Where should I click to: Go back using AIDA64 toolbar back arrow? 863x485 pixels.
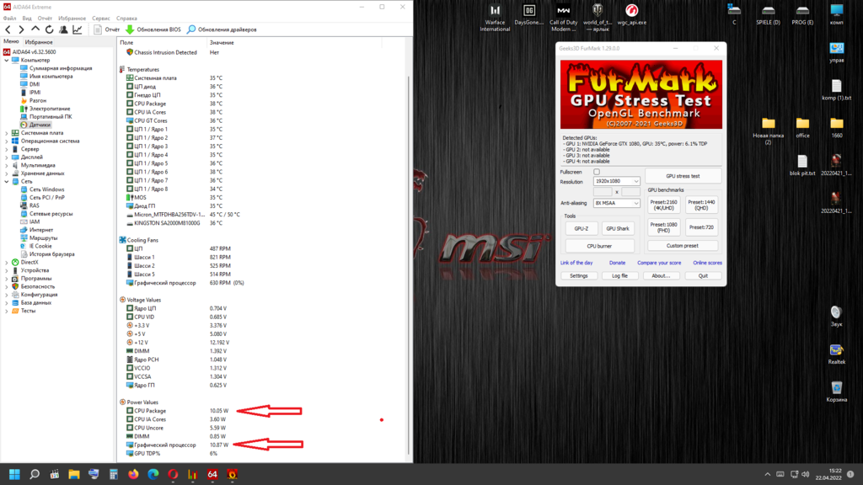pyautogui.click(x=8, y=29)
